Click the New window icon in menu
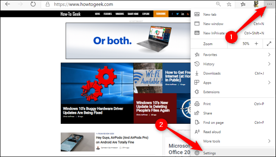 (x=197, y=23)
